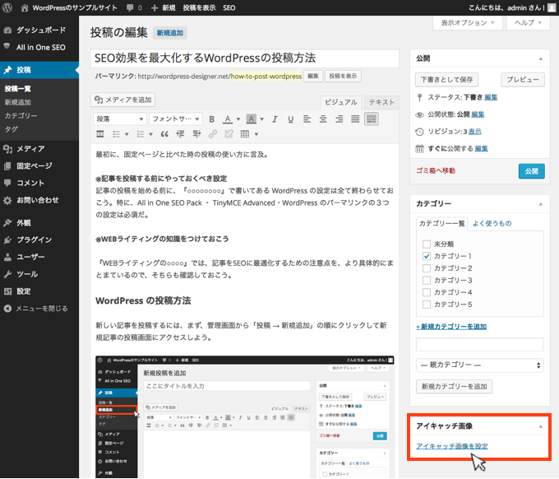Click the メディアを追加 button
Image resolution: width=559 pixels, height=479 pixels.
click(123, 100)
